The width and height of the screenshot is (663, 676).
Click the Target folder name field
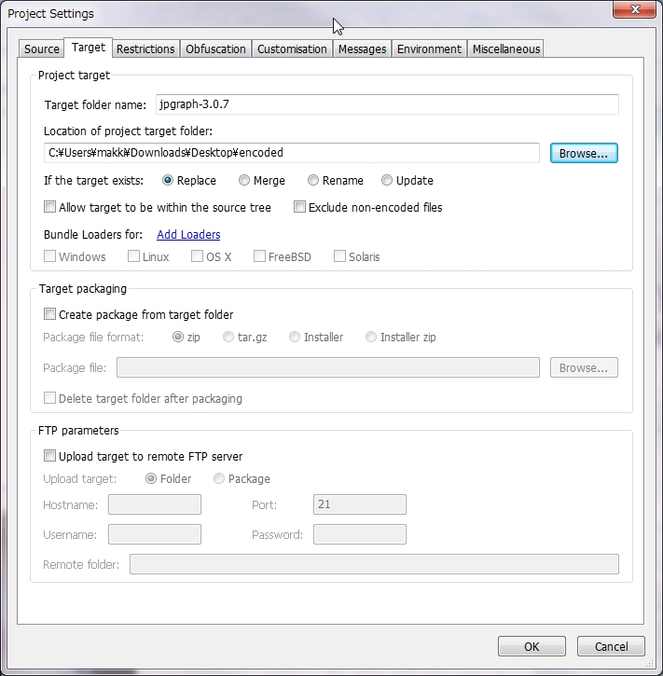tap(386, 104)
